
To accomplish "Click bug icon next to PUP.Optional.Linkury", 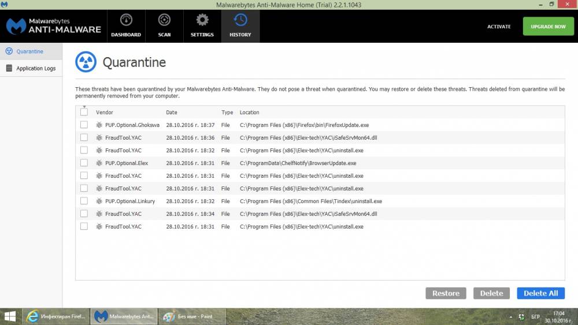I will (x=99, y=201).
